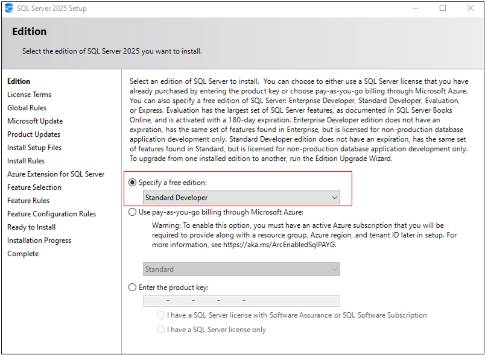Viewport: 485px width, 355px height.
Task: Go to the Install Setup Files step
Action: (34, 148)
